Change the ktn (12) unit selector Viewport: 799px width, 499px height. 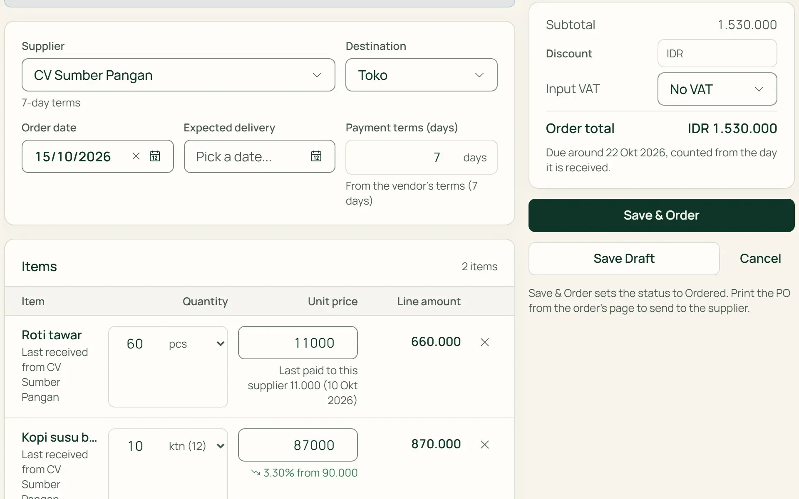pos(196,446)
